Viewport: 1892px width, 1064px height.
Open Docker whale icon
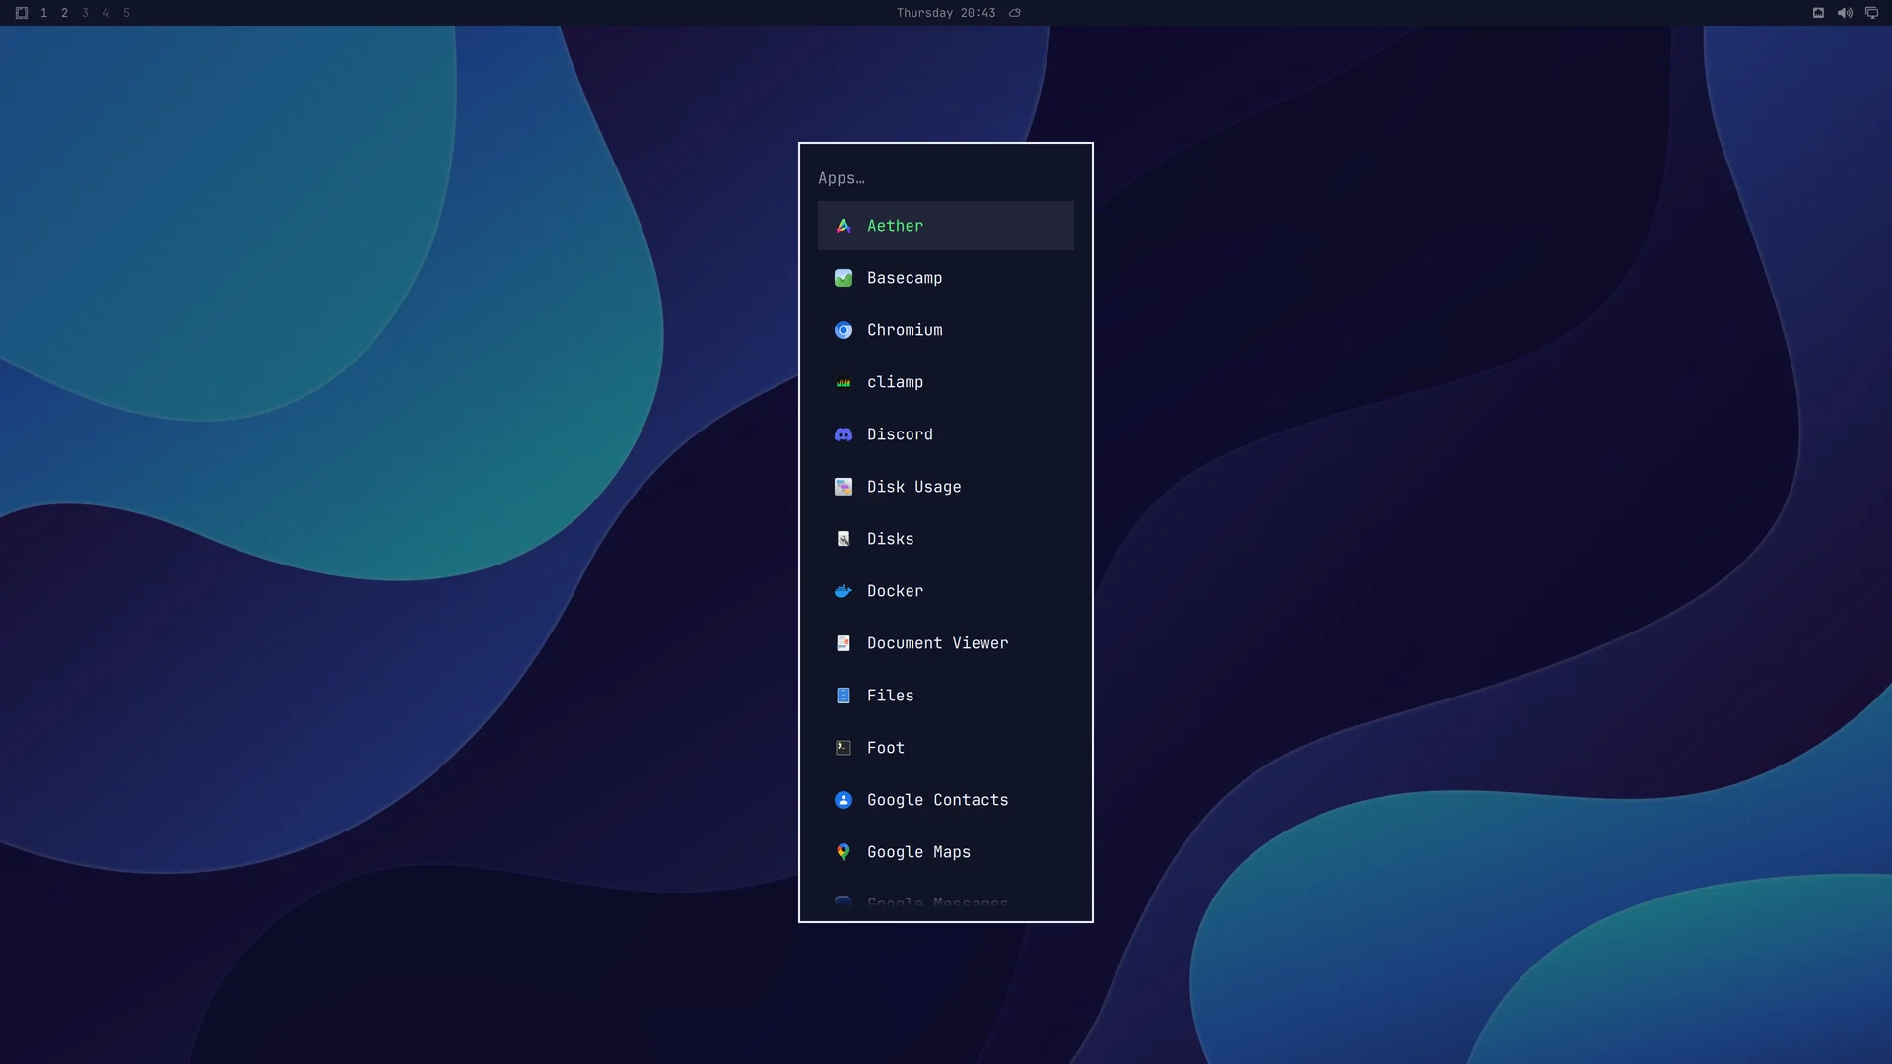(844, 591)
